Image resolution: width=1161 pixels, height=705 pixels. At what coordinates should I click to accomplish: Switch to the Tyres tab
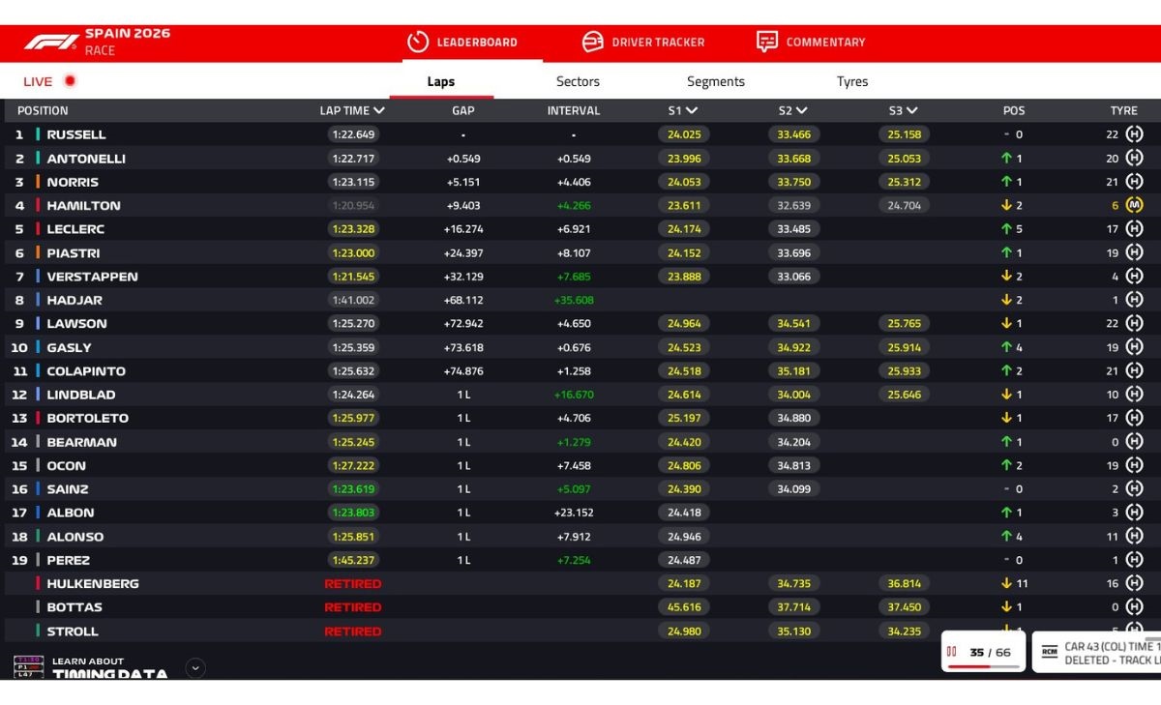click(852, 81)
